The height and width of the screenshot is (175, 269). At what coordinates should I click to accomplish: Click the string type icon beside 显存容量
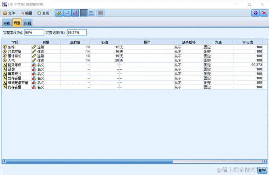coord(5,78)
